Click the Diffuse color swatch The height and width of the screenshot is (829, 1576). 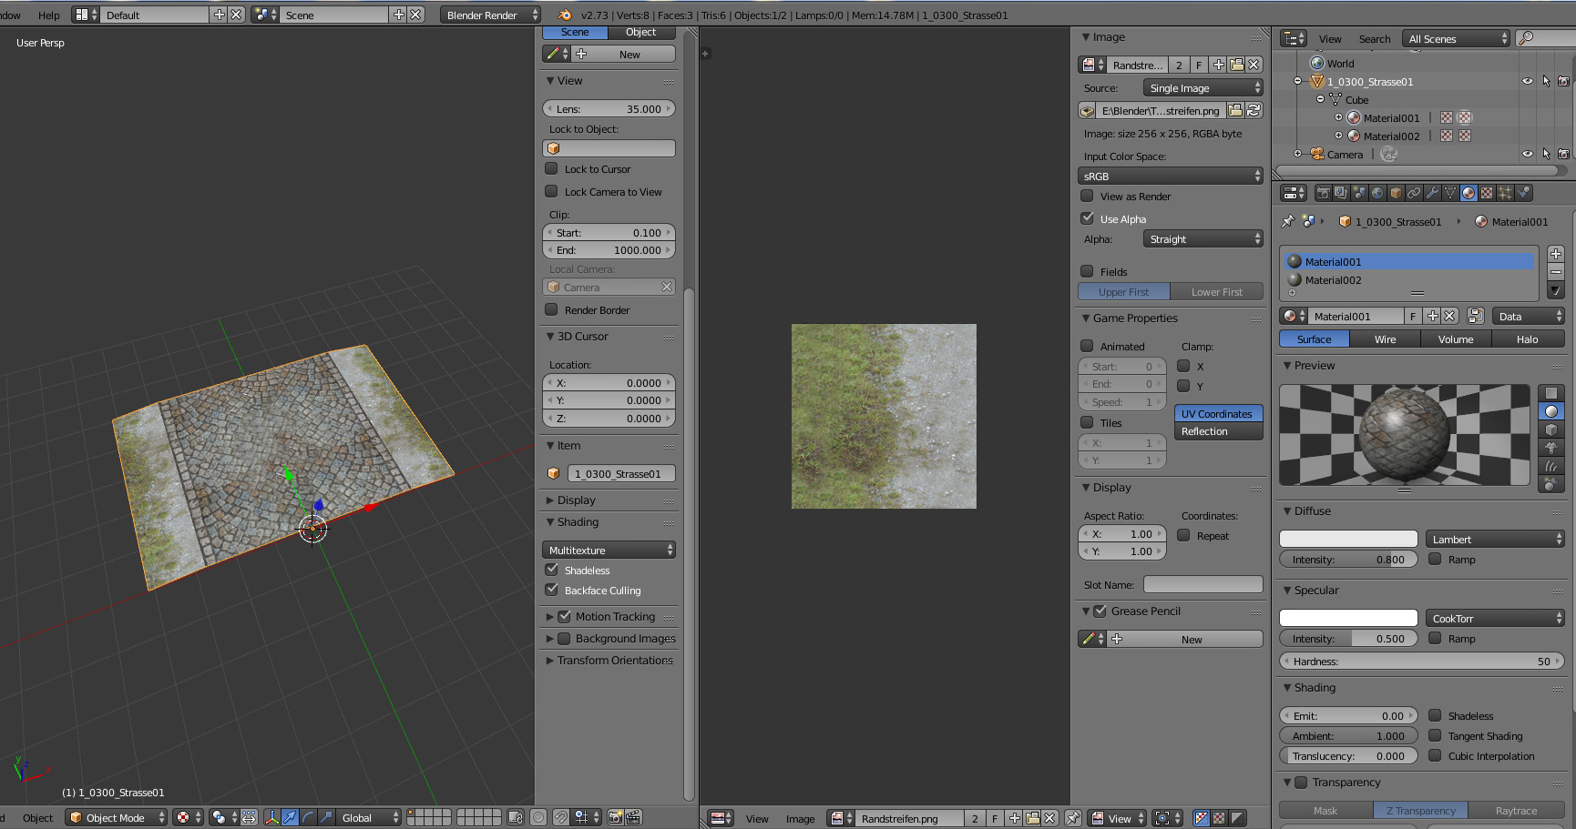point(1348,539)
